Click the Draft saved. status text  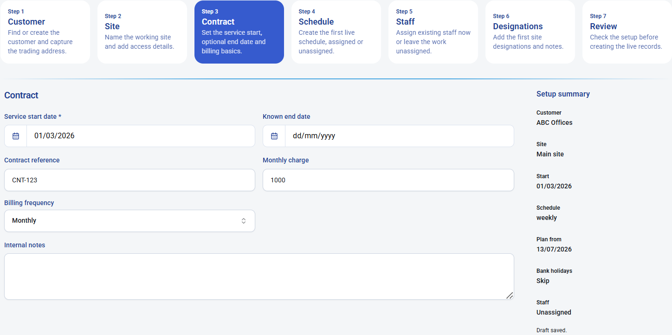pos(551,331)
